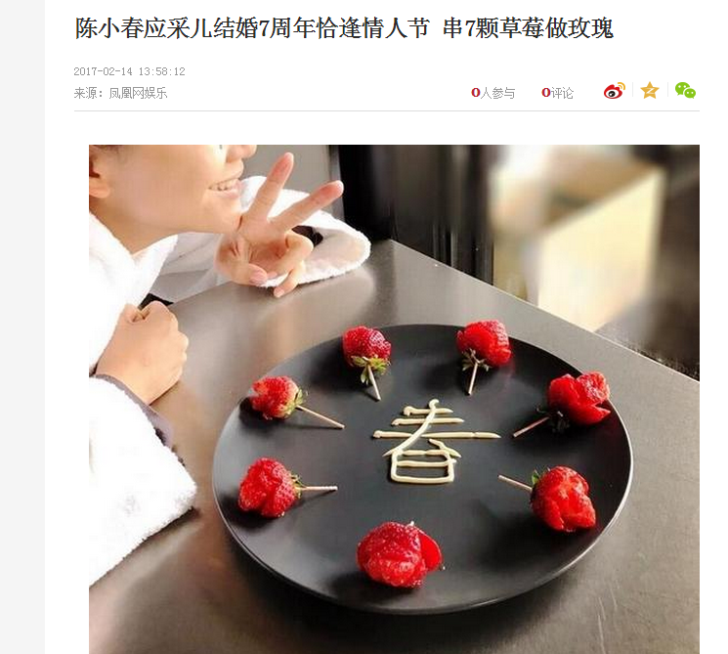Click the yellow star favorites icon
Screen dimensions: 728x654
(650, 90)
